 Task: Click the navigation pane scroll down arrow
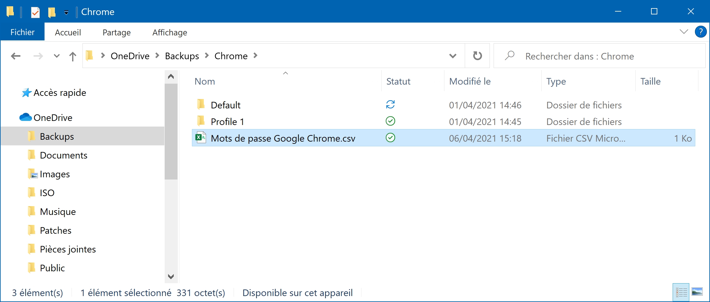(171, 276)
